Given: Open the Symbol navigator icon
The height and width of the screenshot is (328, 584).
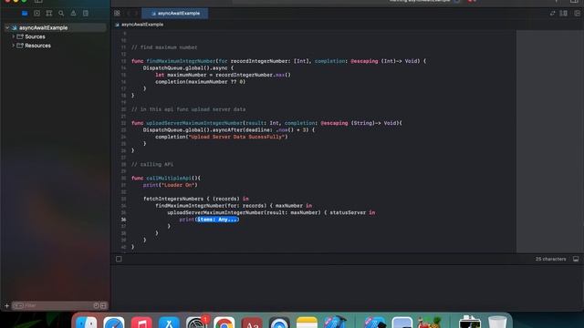Looking at the screenshot, I should (x=48, y=14).
